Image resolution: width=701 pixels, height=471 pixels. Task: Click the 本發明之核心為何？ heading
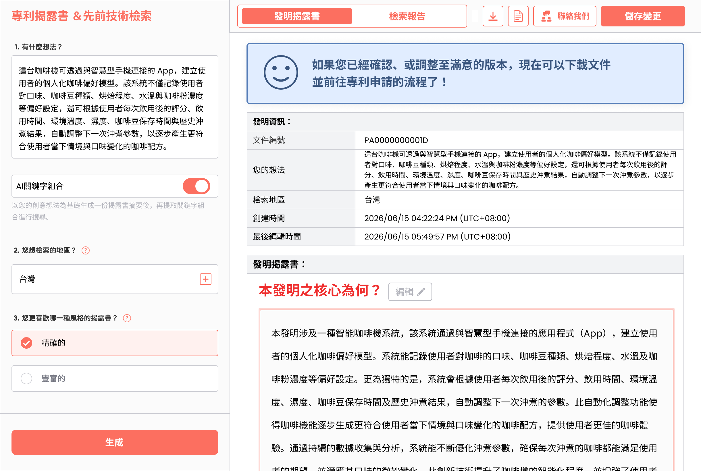click(x=319, y=291)
